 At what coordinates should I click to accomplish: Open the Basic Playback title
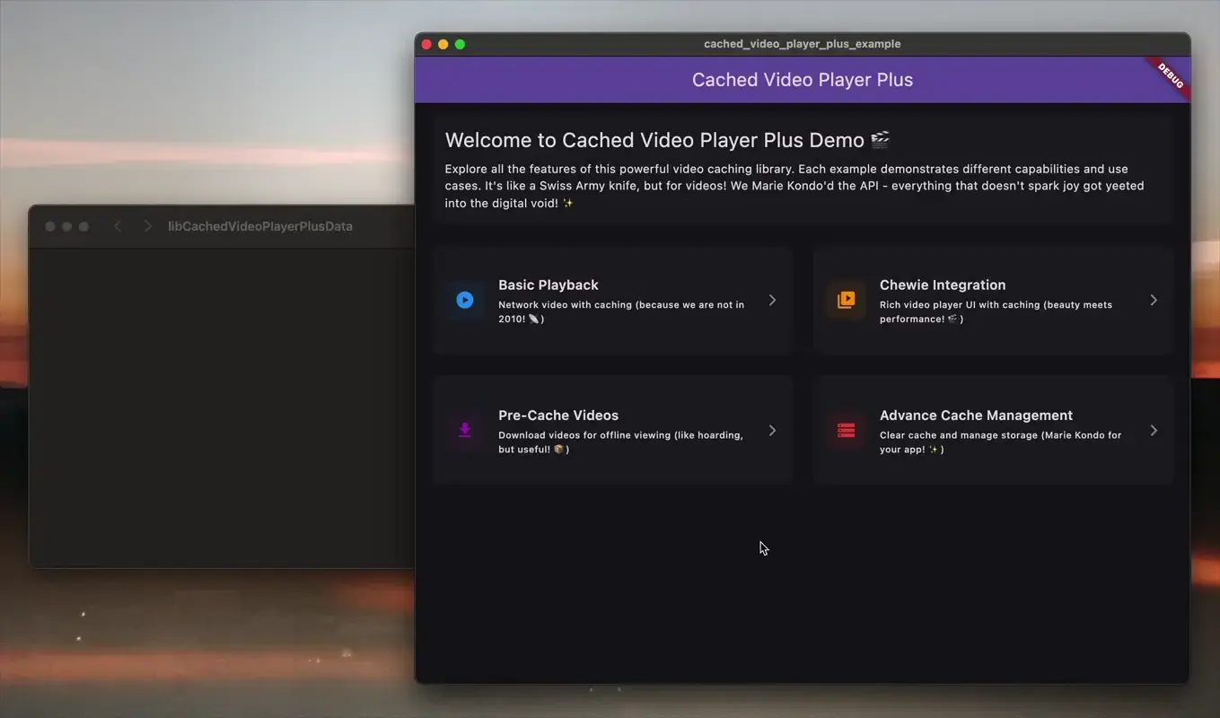(549, 285)
